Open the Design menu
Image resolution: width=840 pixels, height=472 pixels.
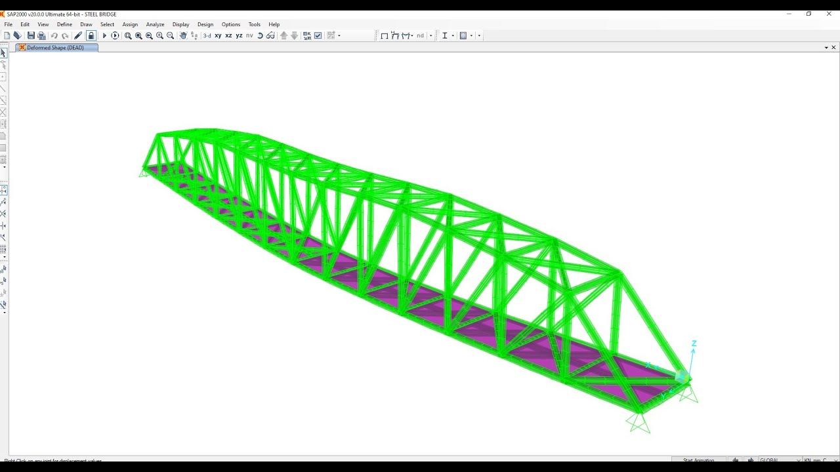click(205, 24)
